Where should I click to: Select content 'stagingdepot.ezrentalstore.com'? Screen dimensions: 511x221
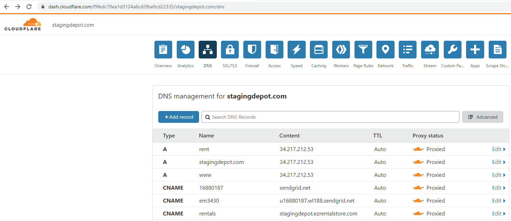coord(319,214)
